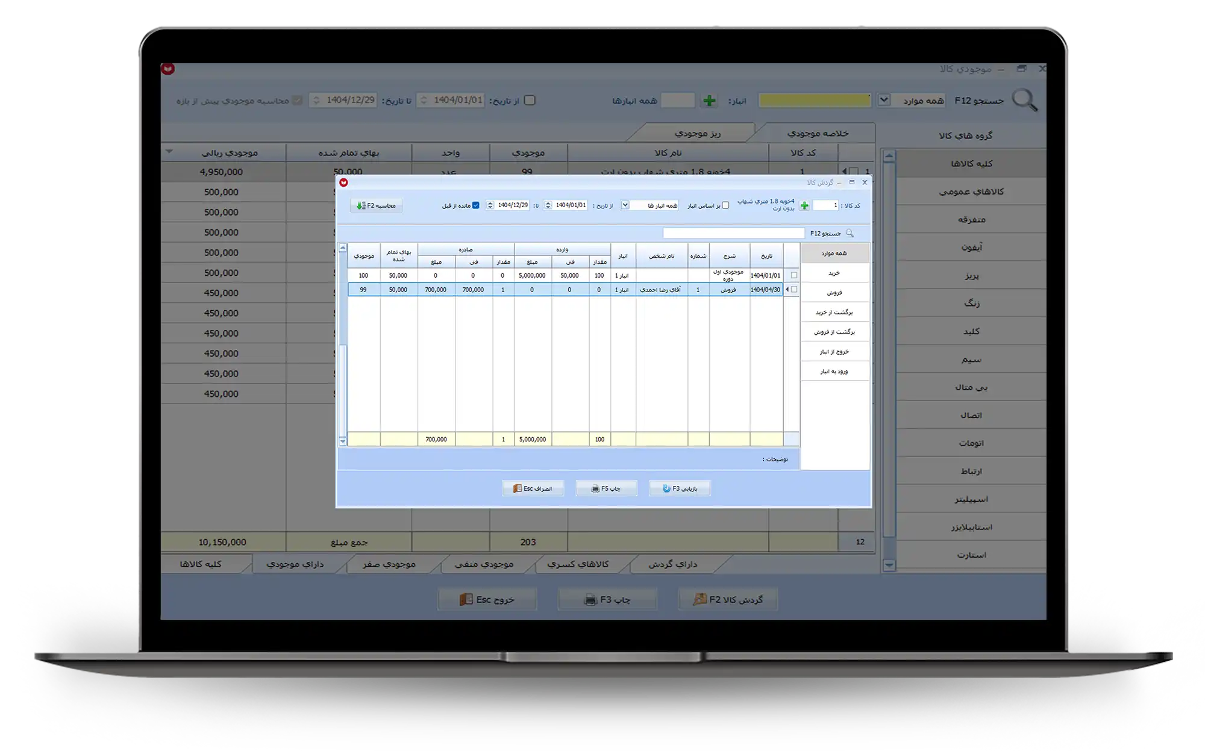The width and height of the screenshot is (1205, 751).
Task: Open the دارای موجودی bottom tab
Action: (x=295, y=564)
